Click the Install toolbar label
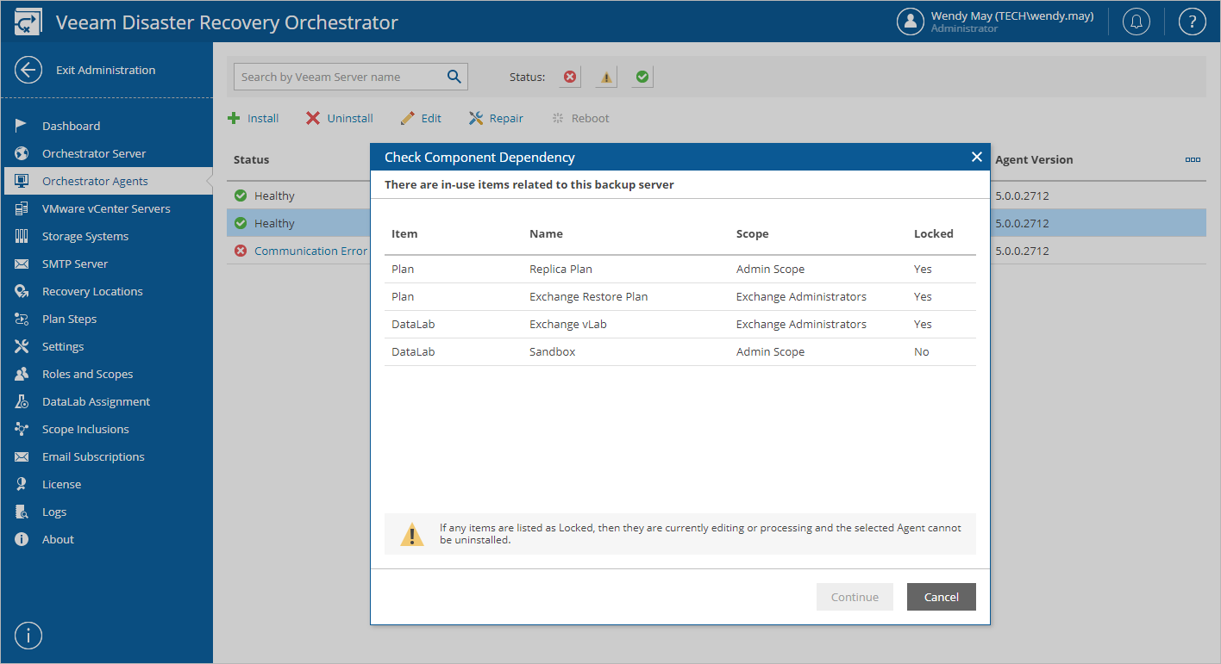The width and height of the screenshot is (1221, 664). click(263, 118)
